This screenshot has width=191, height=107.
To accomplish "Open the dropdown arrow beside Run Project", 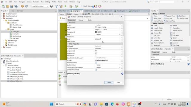I will click(68, 6).
